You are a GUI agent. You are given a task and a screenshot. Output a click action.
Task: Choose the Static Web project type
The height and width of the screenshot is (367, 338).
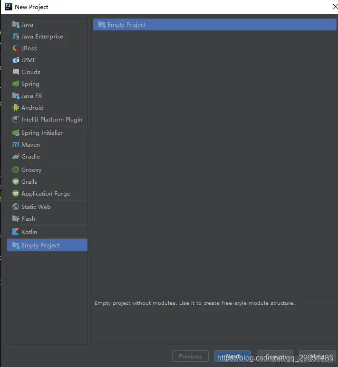pyautogui.click(x=48, y=207)
